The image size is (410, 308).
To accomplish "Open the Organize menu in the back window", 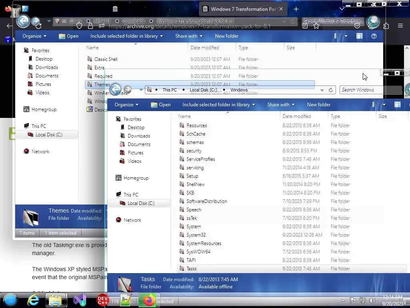I will (x=34, y=36).
